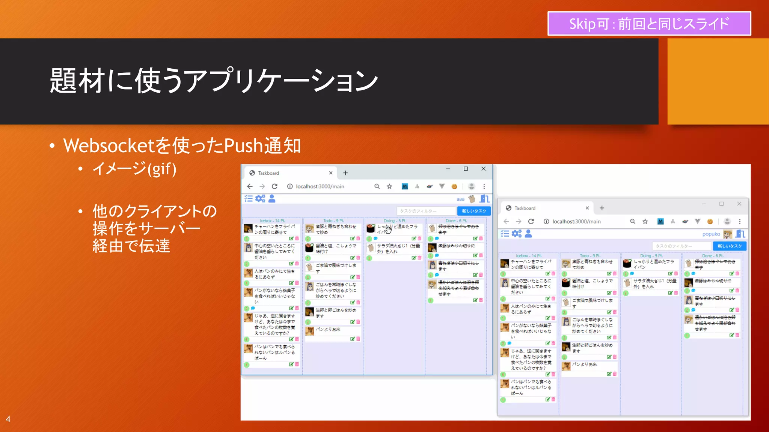This screenshot has width=769, height=432.
Task: Open zoom magnifier in aaa browser address bar
Action: point(377,186)
